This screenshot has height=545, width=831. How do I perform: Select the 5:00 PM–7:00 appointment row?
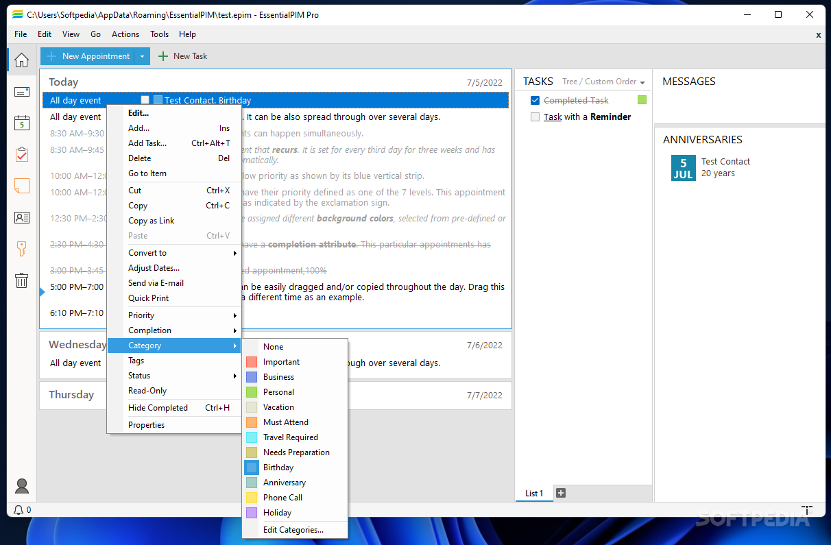pos(276,292)
